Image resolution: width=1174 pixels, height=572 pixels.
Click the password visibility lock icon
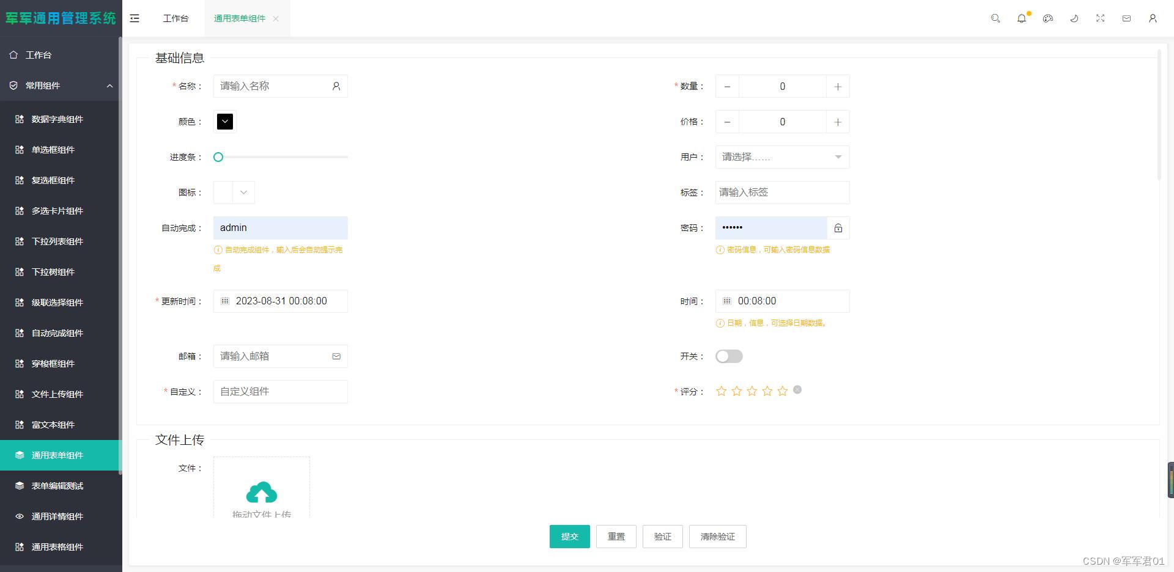(x=838, y=227)
